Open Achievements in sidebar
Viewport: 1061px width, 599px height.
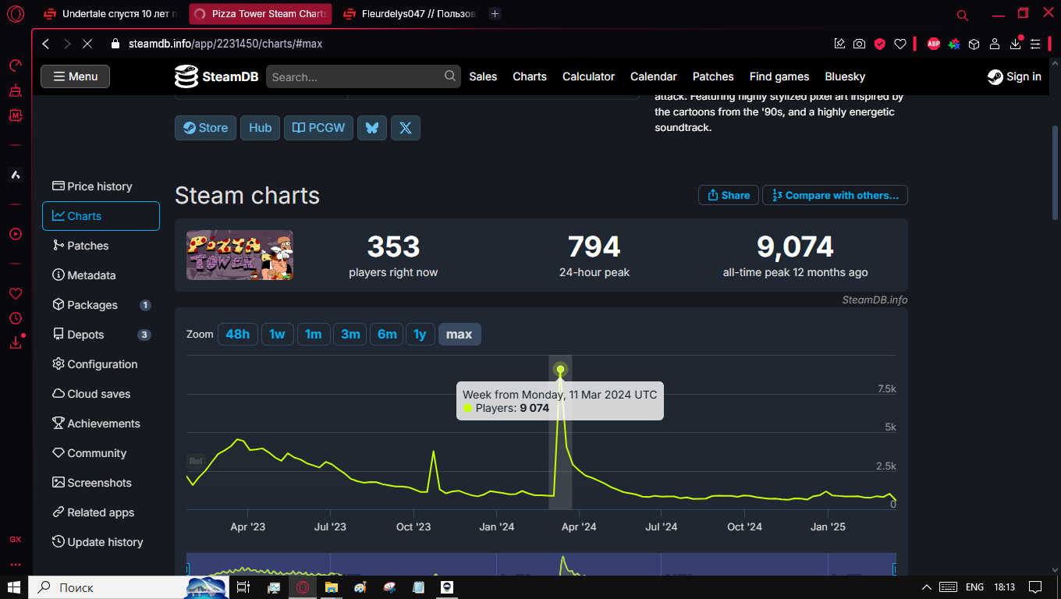pyautogui.click(x=101, y=424)
